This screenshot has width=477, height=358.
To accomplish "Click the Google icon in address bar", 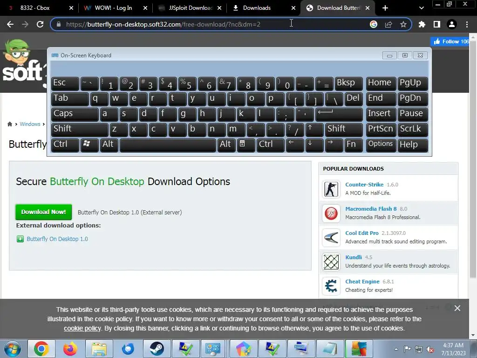I will tap(373, 24).
